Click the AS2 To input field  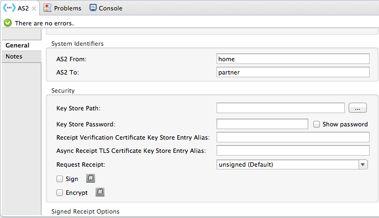(293, 72)
